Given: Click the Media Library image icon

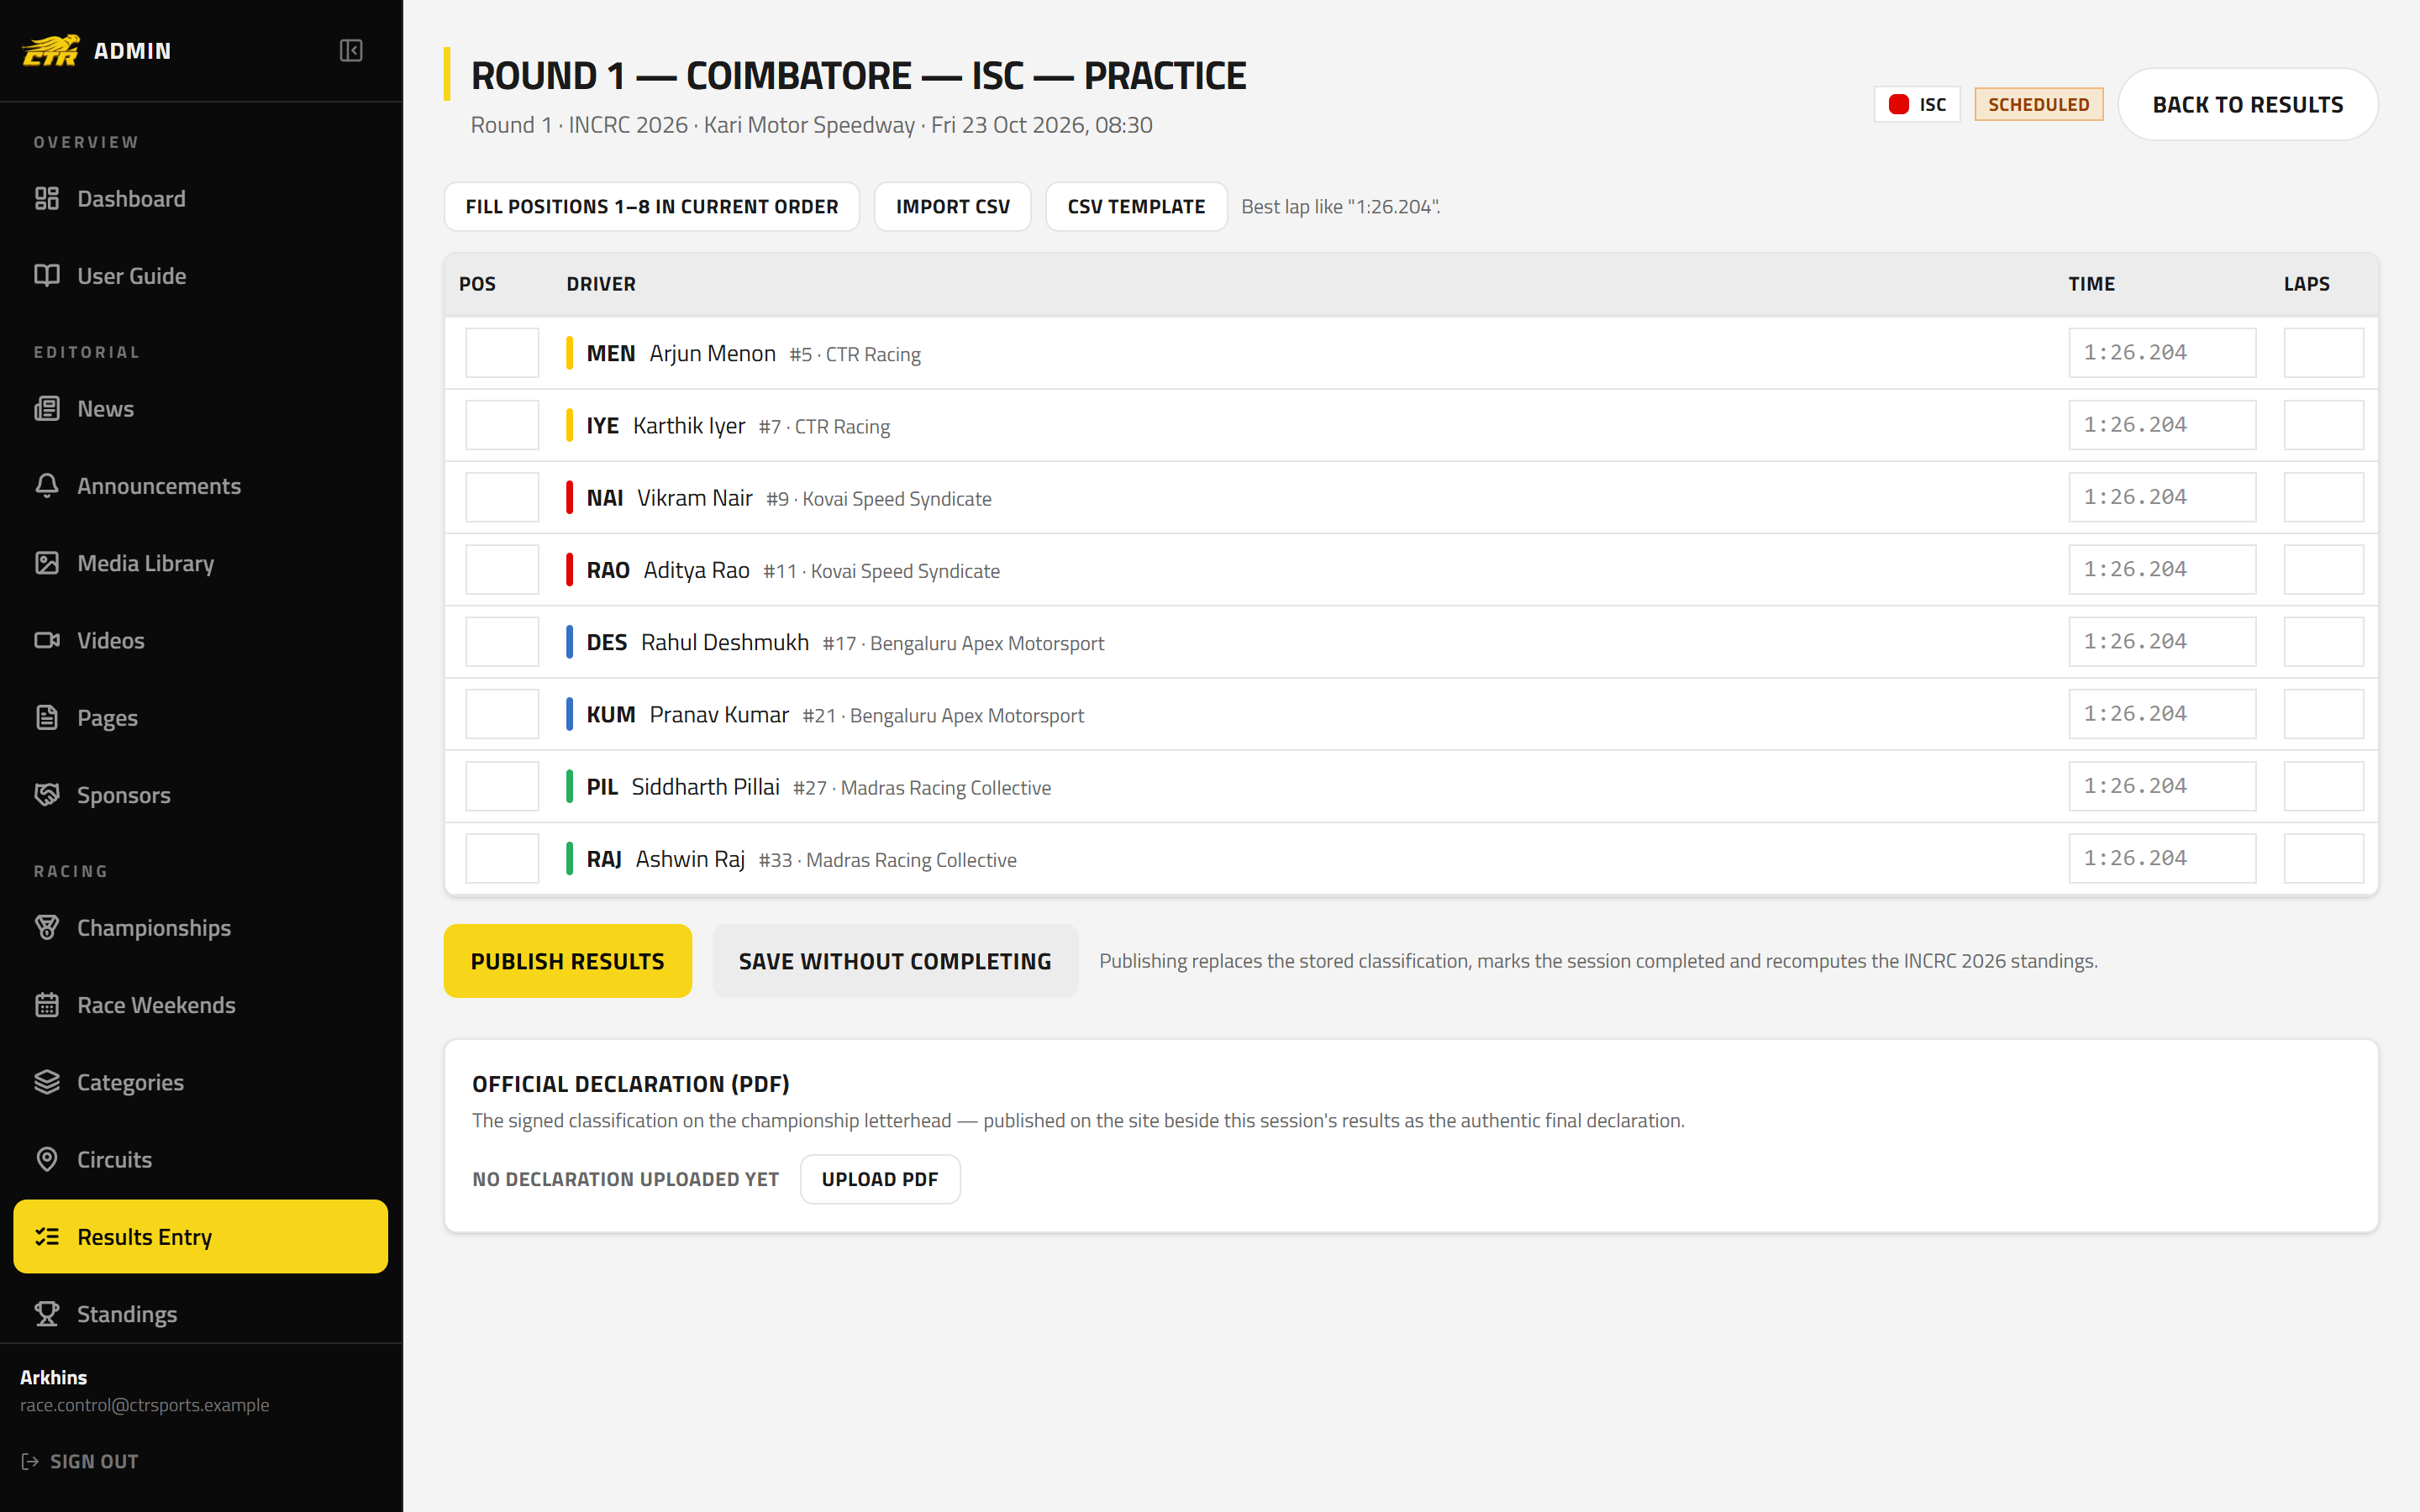Looking at the screenshot, I should [47, 563].
